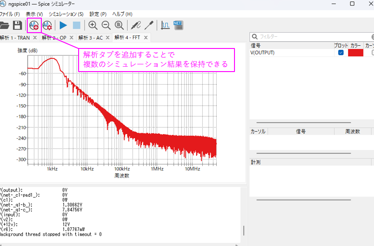The image size is (374, 246).
Task: Clear the filter field with its X
Action: pos(373,37)
